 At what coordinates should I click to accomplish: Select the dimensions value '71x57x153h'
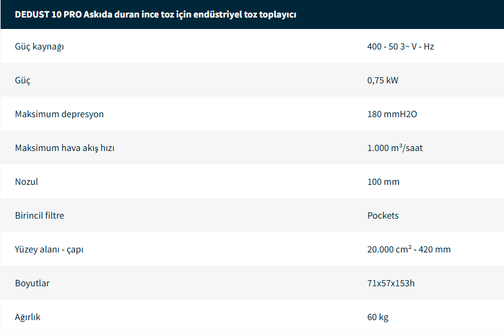pyautogui.click(x=391, y=283)
